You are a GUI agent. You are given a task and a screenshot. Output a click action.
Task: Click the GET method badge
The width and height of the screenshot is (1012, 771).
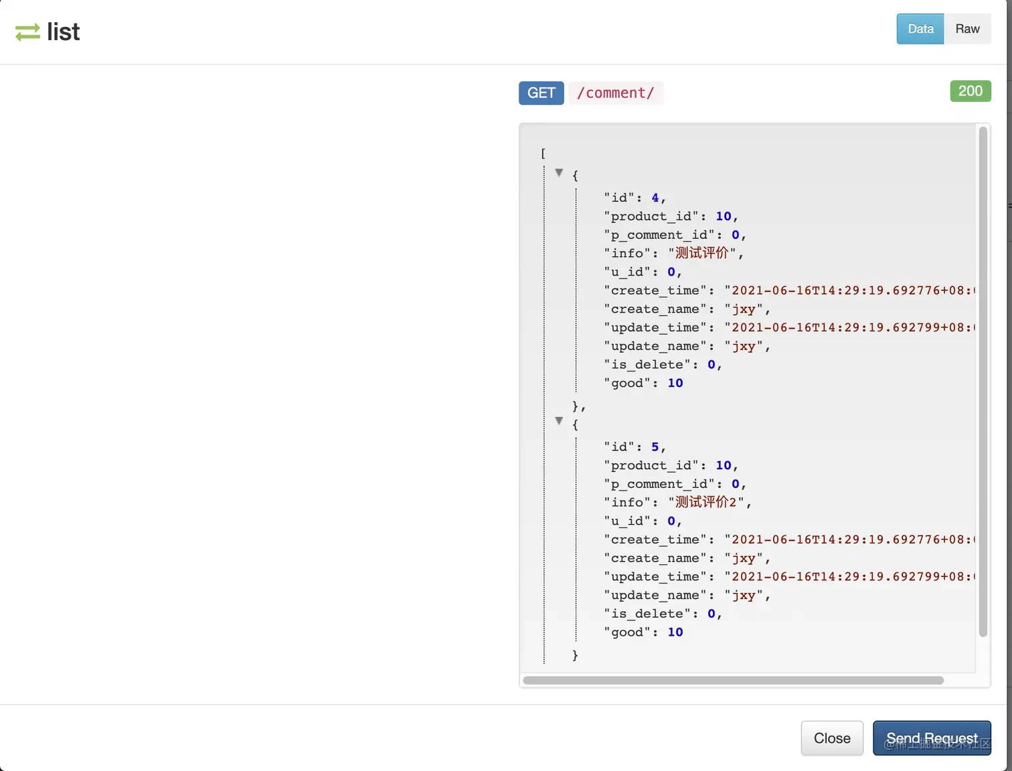(x=541, y=93)
